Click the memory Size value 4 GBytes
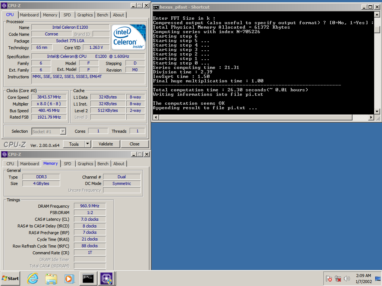Image resolution: width=382 pixels, height=286 pixels. (41, 183)
